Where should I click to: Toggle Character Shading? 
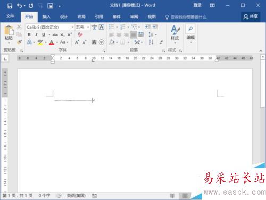[x=94, y=42]
